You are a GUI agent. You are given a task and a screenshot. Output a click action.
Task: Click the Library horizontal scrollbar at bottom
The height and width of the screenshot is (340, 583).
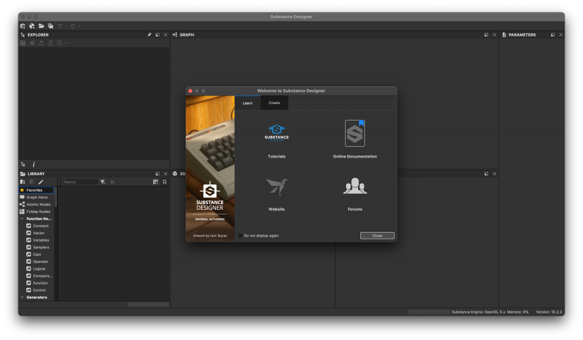tap(149, 304)
